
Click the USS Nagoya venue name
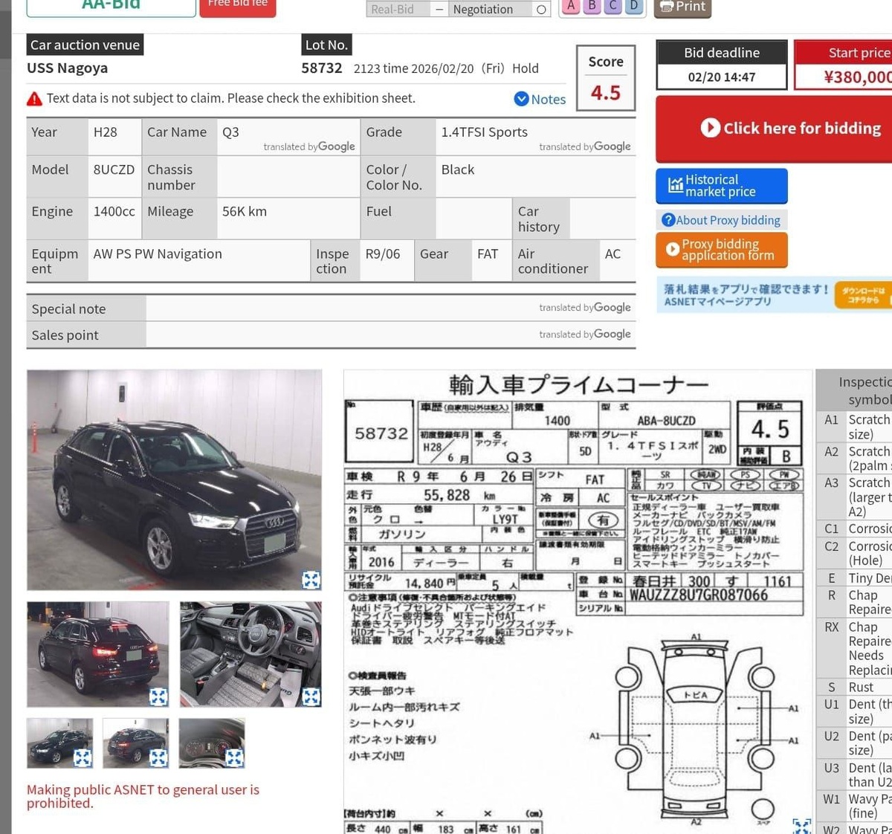click(68, 68)
